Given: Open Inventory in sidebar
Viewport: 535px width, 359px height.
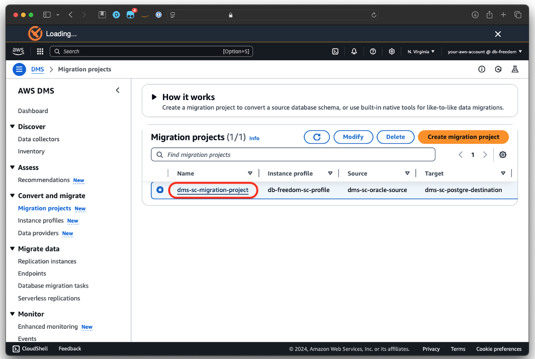Looking at the screenshot, I should [31, 151].
